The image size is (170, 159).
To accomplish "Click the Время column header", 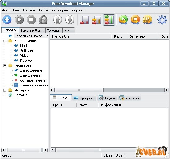I will pyautogui.click(x=64, y=105).
